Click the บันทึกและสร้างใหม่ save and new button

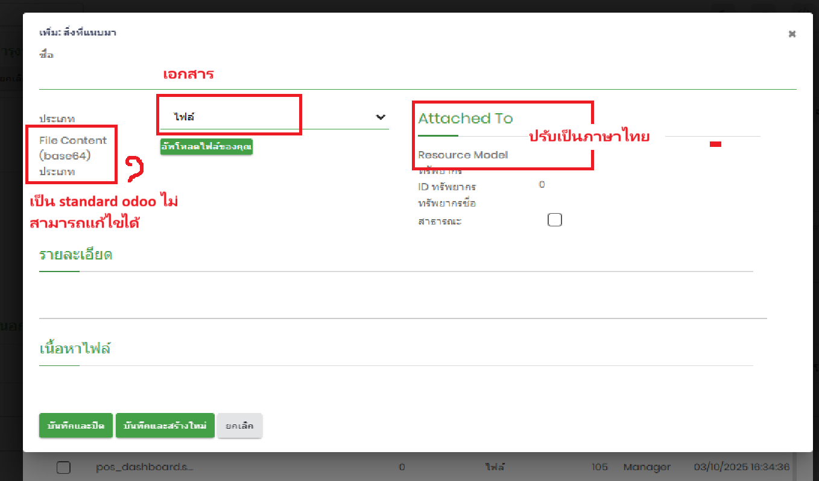[x=165, y=426]
